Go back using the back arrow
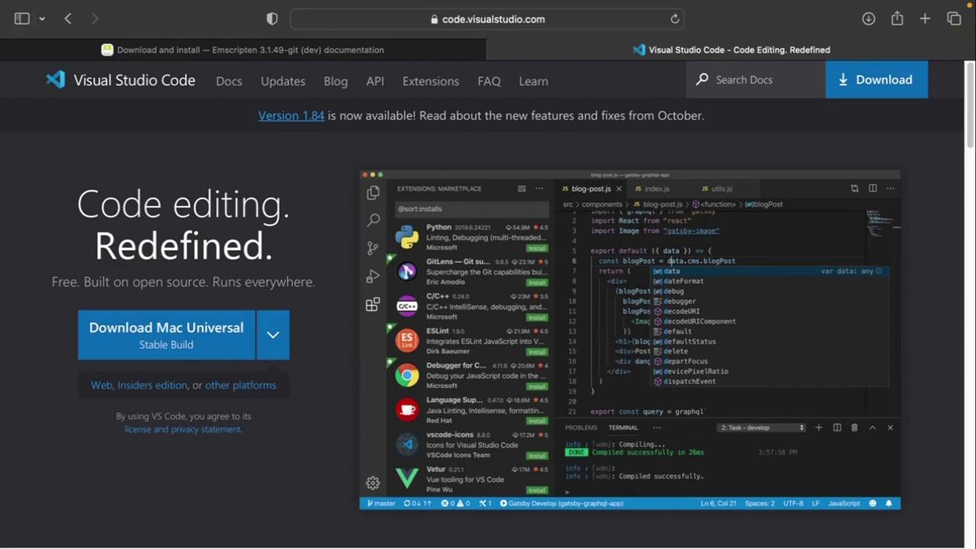Image resolution: width=976 pixels, height=549 pixels. (x=68, y=19)
